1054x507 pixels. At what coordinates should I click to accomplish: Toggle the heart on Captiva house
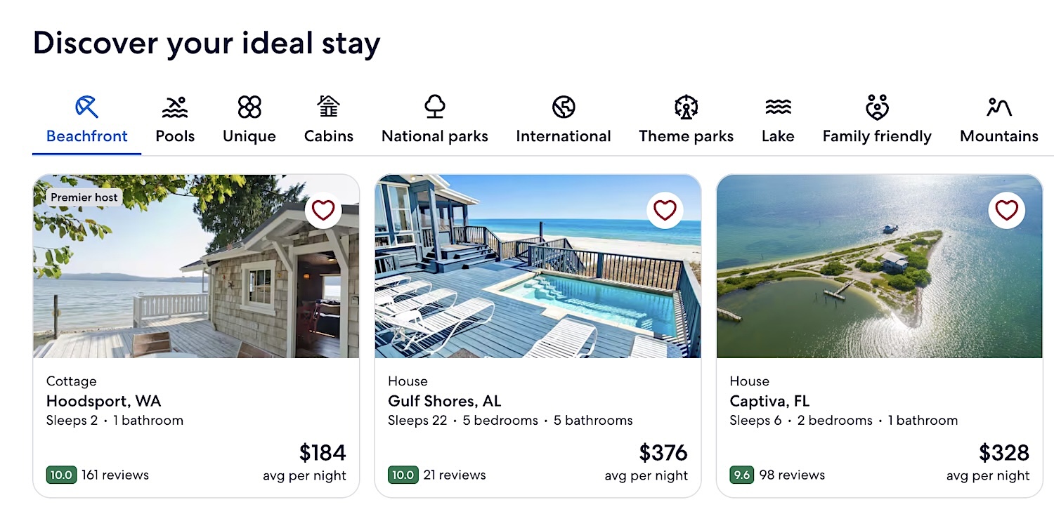tap(1006, 210)
